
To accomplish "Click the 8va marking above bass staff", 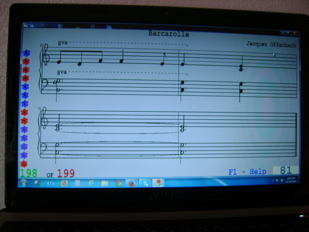I will [62, 72].
